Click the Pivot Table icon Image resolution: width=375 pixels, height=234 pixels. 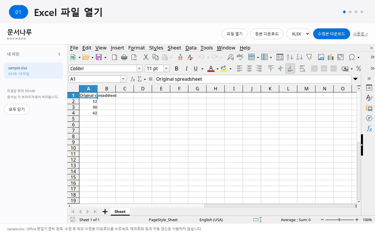click(x=340, y=57)
